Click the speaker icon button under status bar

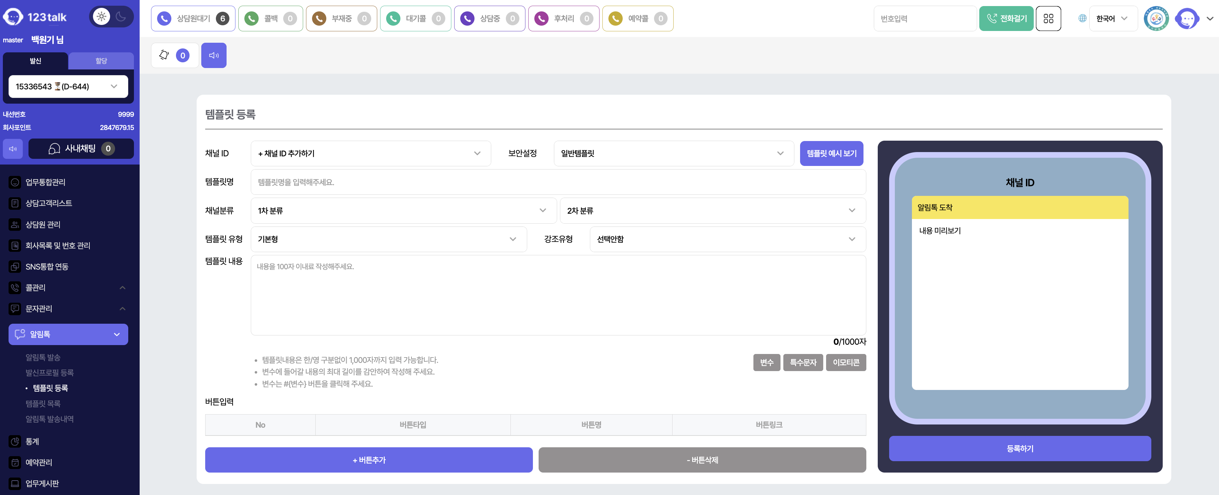pos(213,55)
